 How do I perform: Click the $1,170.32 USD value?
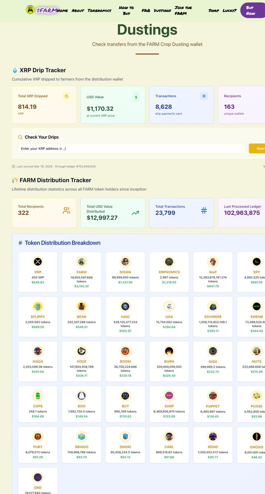click(100, 109)
